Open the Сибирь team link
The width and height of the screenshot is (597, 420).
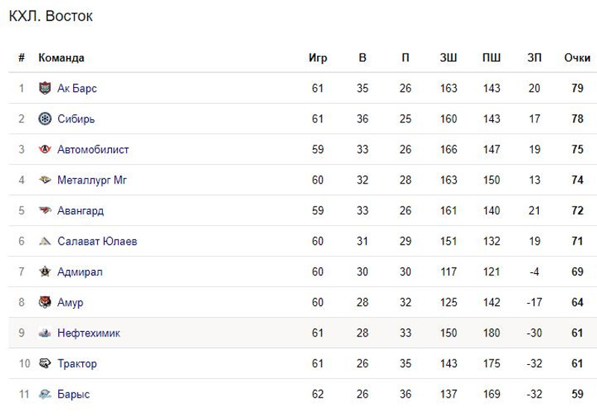(x=76, y=119)
